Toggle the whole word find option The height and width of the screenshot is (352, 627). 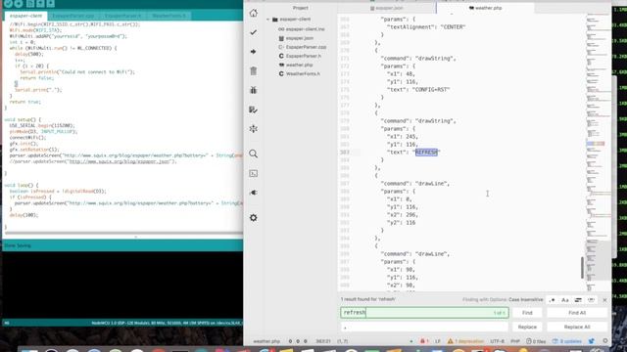(591, 300)
